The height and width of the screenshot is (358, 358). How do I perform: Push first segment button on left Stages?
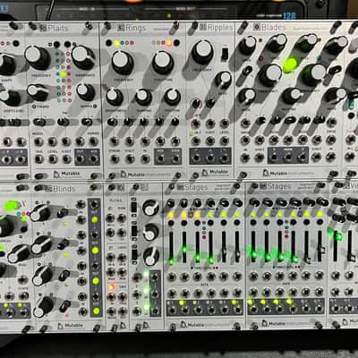tap(171, 223)
